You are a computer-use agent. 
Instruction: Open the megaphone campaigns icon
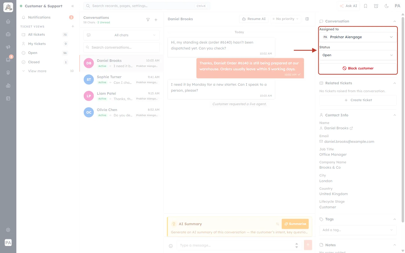pos(8,47)
